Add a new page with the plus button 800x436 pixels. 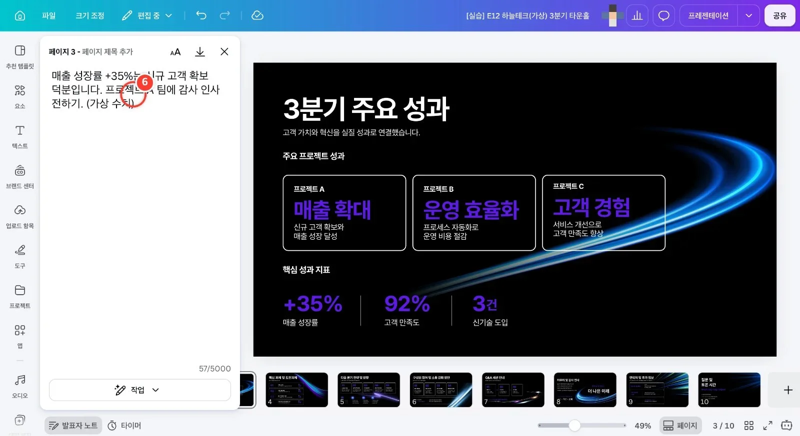[787, 390]
